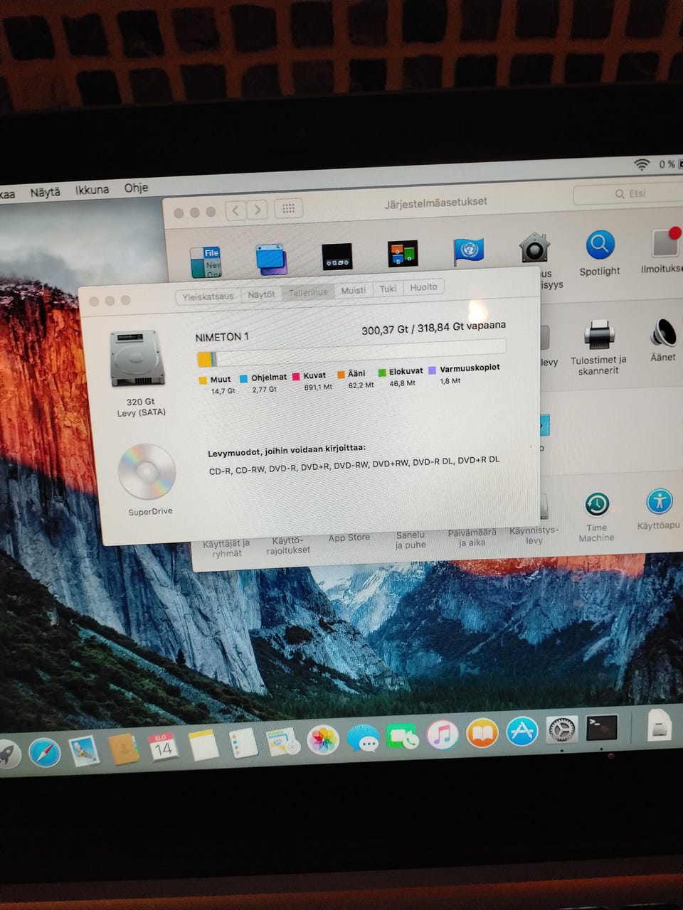The height and width of the screenshot is (910, 683).
Task: Switch to the Yleiskatsaus tab
Action: pyautogui.click(x=208, y=296)
